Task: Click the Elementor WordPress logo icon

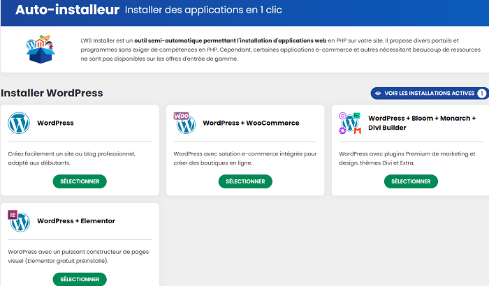Action: tap(19, 221)
